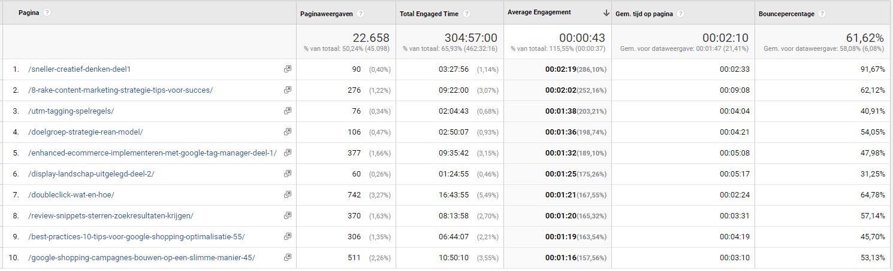The width and height of the screenshot is (893, 271).
Task: Click the google-shopping-campagnes-bouwen page link
Action: point(141,257)
